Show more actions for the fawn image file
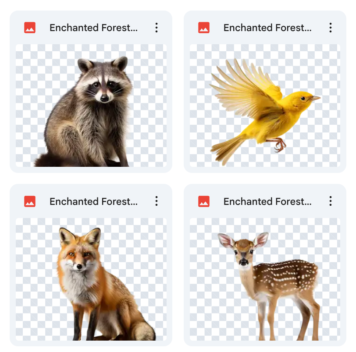 (331, 201)
